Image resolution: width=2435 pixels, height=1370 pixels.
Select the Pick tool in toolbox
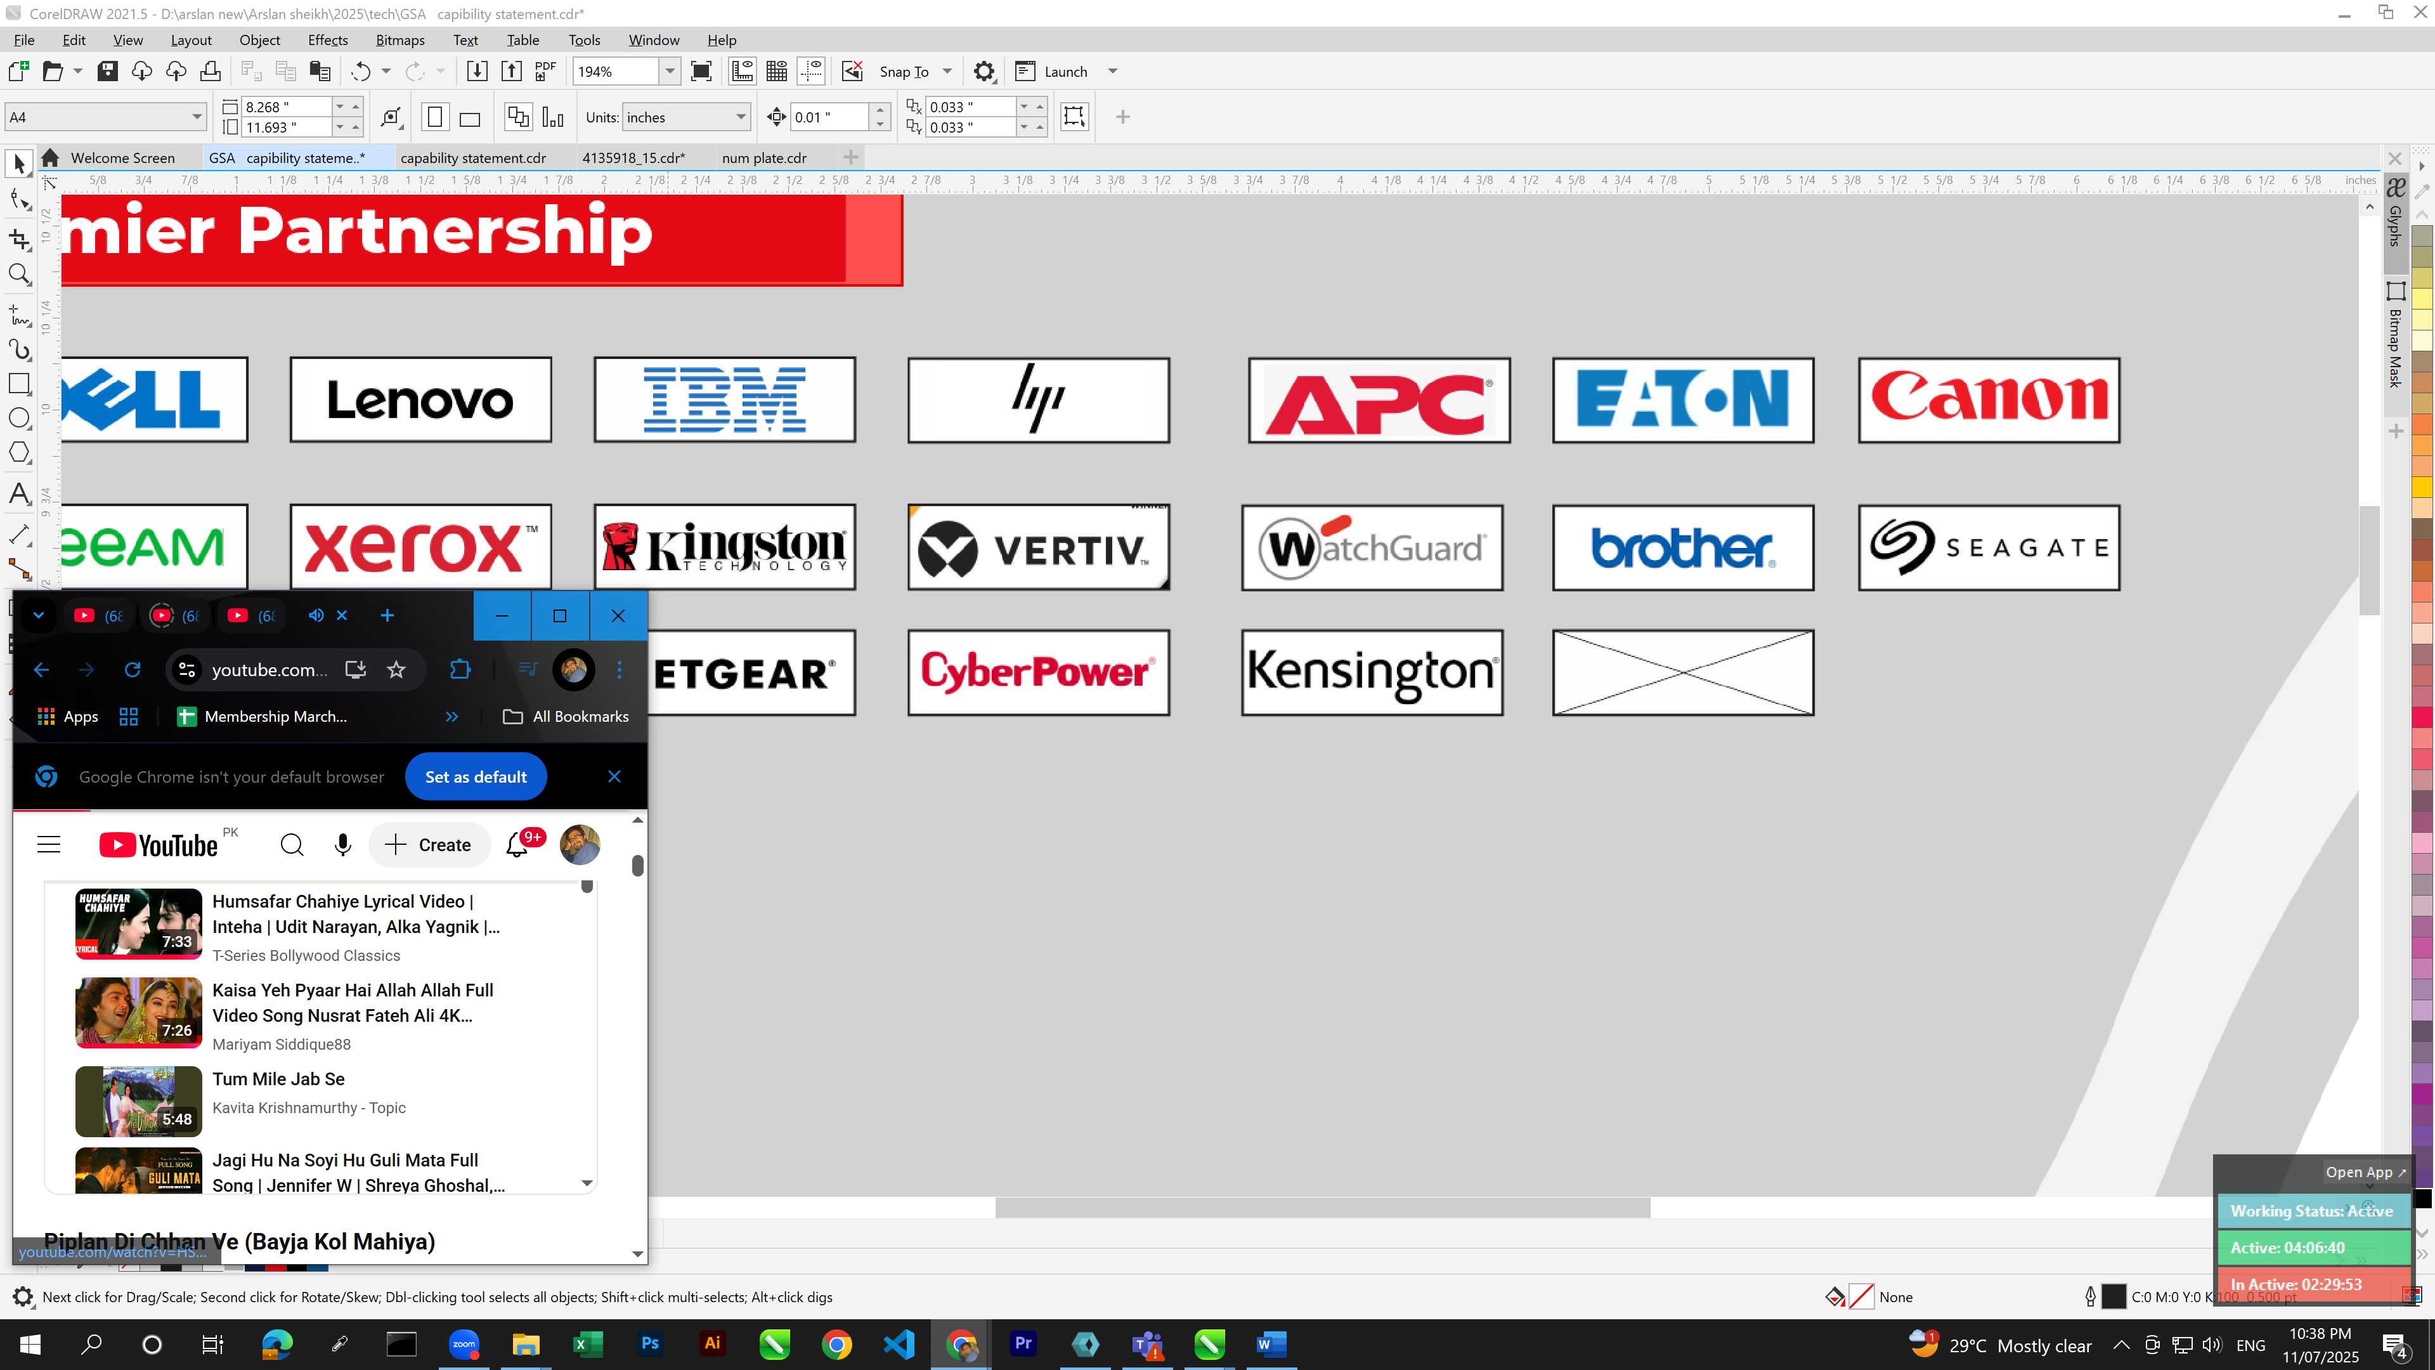coord(19,164)
